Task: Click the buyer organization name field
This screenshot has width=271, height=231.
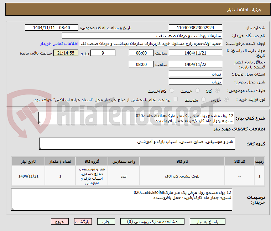Action: tap(142, 36)
